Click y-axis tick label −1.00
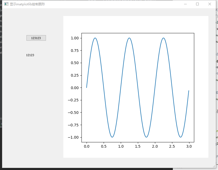Image resolution: width=218 pixels, height=170 pixels. 73,137
